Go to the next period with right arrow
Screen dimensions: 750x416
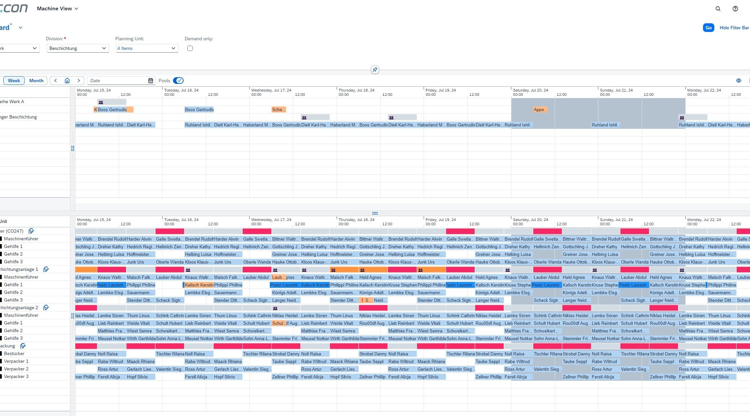pos(79,81)
